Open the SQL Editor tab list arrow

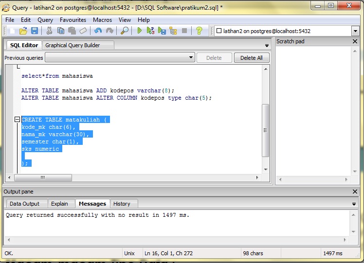pos(267,46)
